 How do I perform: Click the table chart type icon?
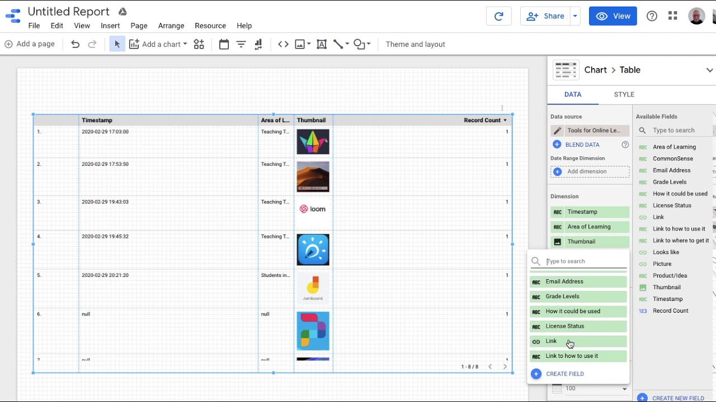(566, 70)
